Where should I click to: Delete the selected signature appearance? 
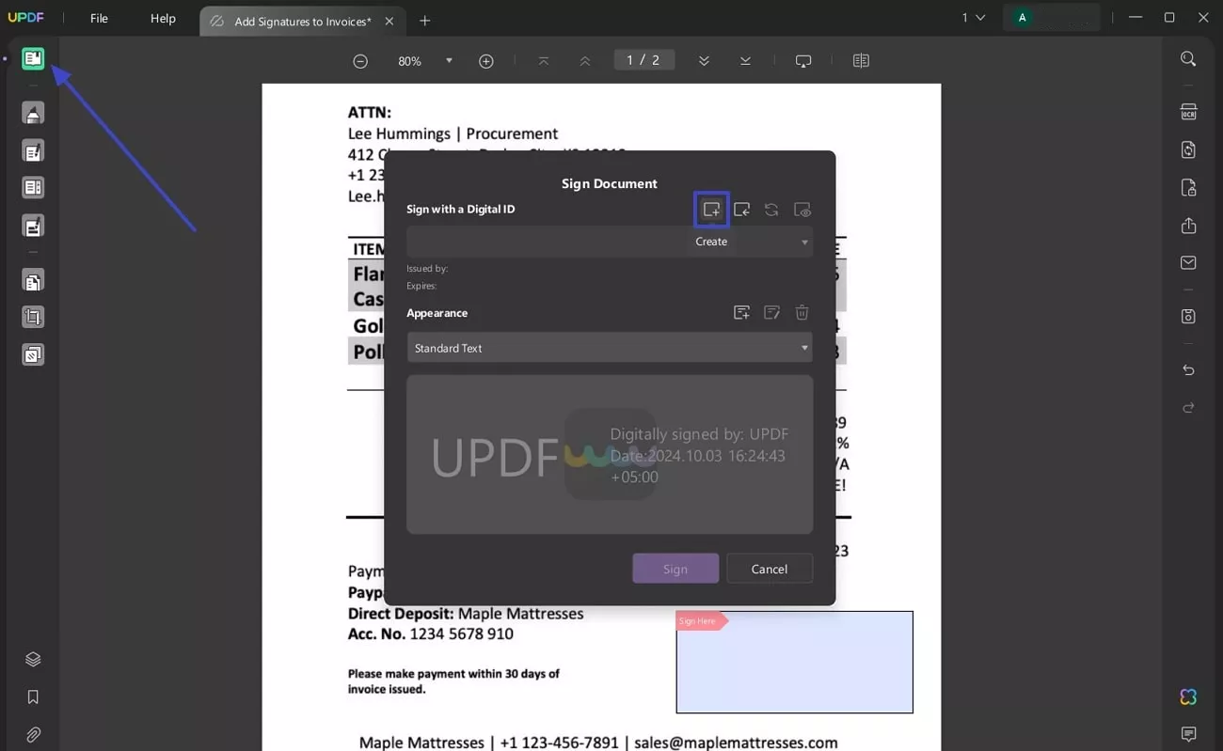(x=802, y=312)
